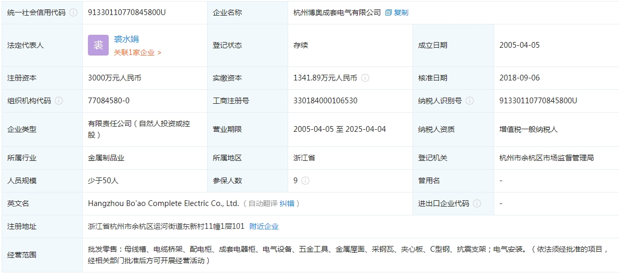Copy the company name with 复制
The height and width of the screenshot is (274, 619).
pyautogui.click(x=397, y=12)
